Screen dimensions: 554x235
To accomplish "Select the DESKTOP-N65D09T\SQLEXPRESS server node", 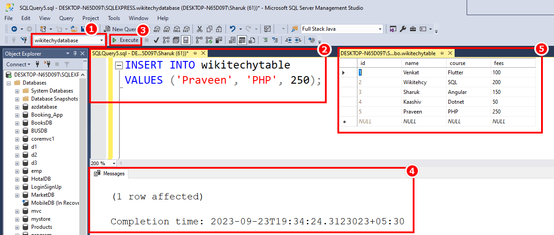I will tap(46, 75).
